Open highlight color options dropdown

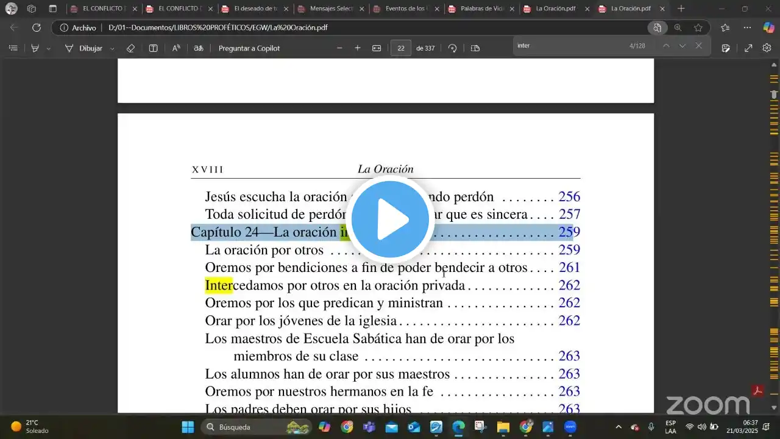49,48
